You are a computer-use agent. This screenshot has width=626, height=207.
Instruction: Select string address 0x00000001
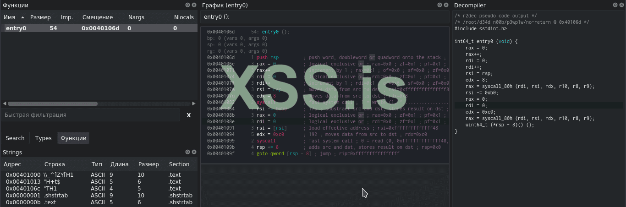click(x=23, y=196)
